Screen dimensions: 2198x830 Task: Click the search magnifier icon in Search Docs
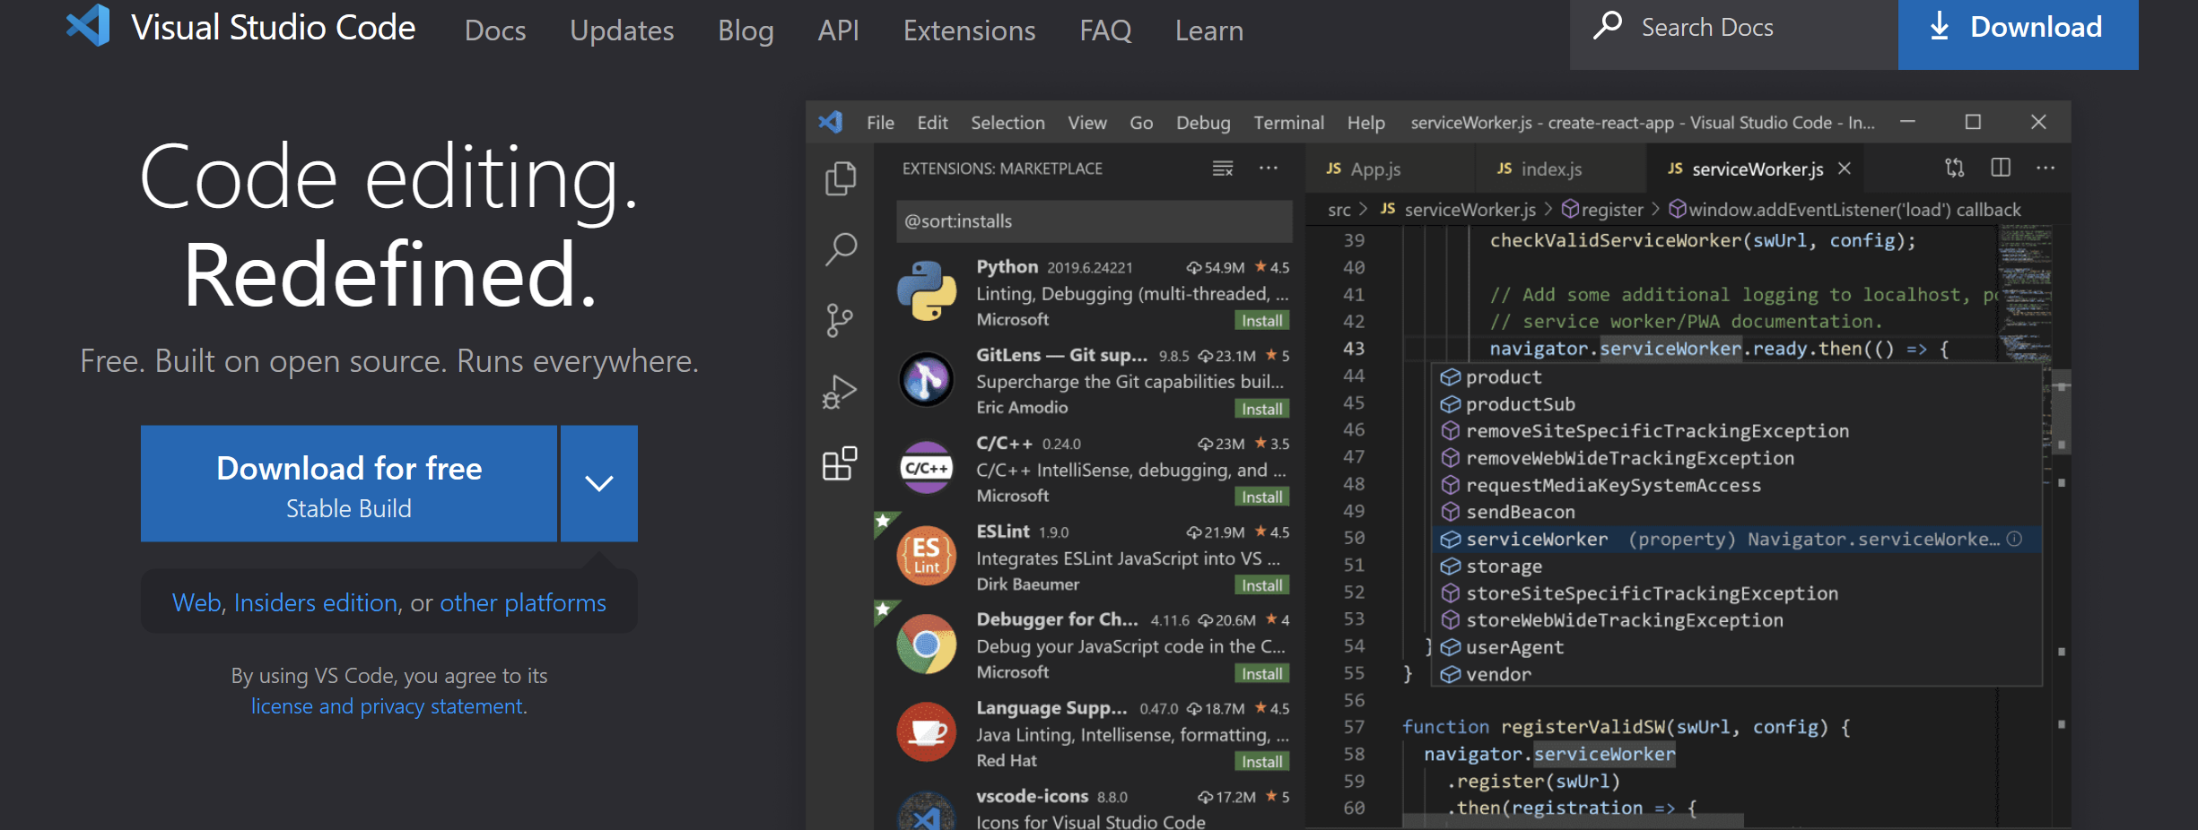[1607, 25]
